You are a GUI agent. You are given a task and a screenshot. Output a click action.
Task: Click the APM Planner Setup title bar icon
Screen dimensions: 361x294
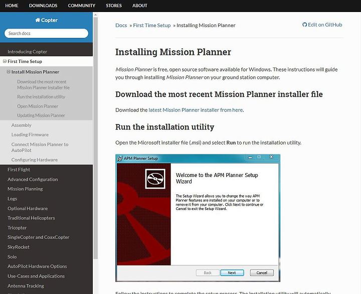120,158
